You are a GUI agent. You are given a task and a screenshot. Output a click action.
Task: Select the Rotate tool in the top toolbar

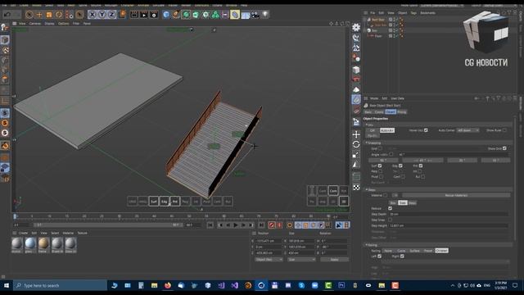coord(59,15)
